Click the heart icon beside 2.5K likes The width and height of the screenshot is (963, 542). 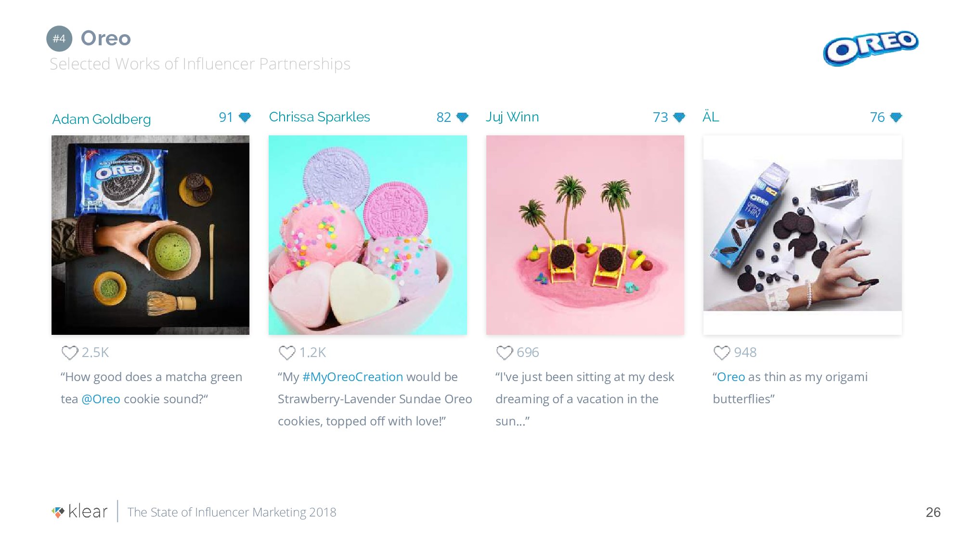tap(70, 353)
